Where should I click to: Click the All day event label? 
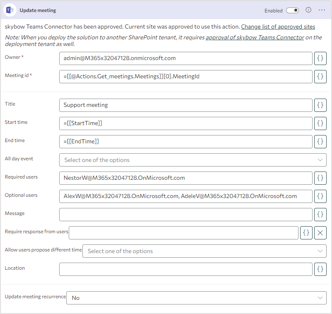19,159
